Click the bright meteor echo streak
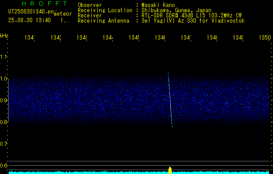The height and width of the screenshot is (174, 273). (170, 100)
